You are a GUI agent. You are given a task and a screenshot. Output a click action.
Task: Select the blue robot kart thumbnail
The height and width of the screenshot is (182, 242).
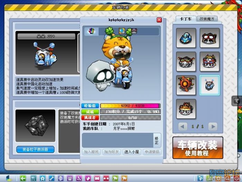186,38
